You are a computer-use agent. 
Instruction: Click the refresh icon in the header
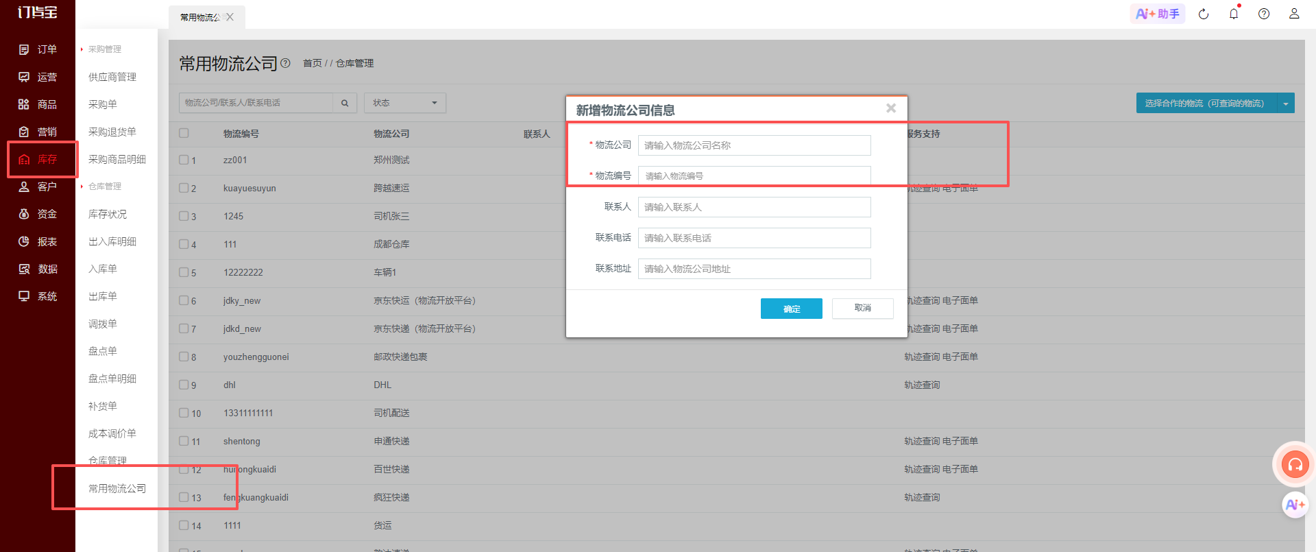coord(1204,14)
